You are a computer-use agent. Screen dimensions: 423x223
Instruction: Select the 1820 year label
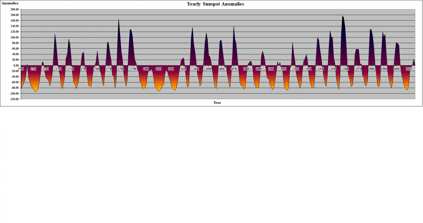click(171, 69)
